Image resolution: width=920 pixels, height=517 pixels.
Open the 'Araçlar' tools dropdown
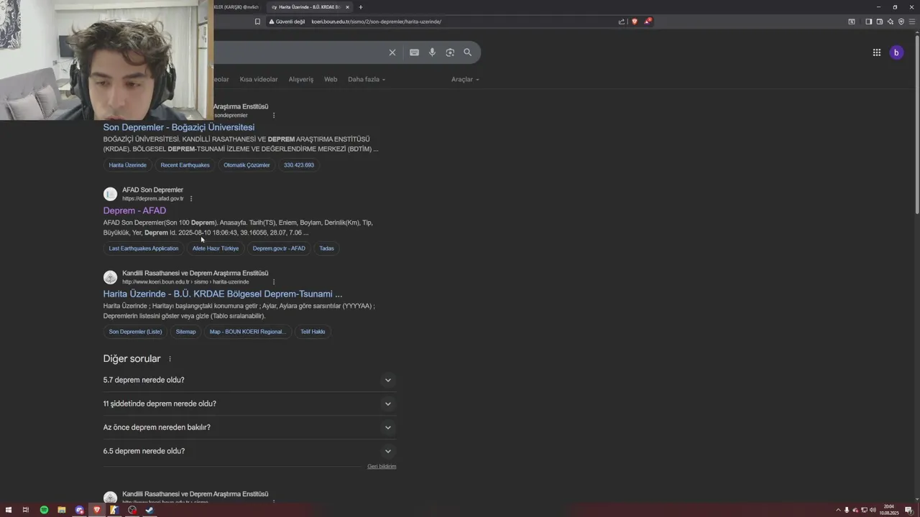coord(465,80)
